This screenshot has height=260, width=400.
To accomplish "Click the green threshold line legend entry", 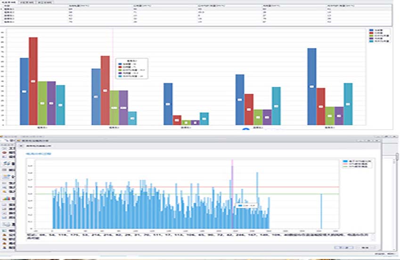I will pyautogui.click(x=355, y=167).
